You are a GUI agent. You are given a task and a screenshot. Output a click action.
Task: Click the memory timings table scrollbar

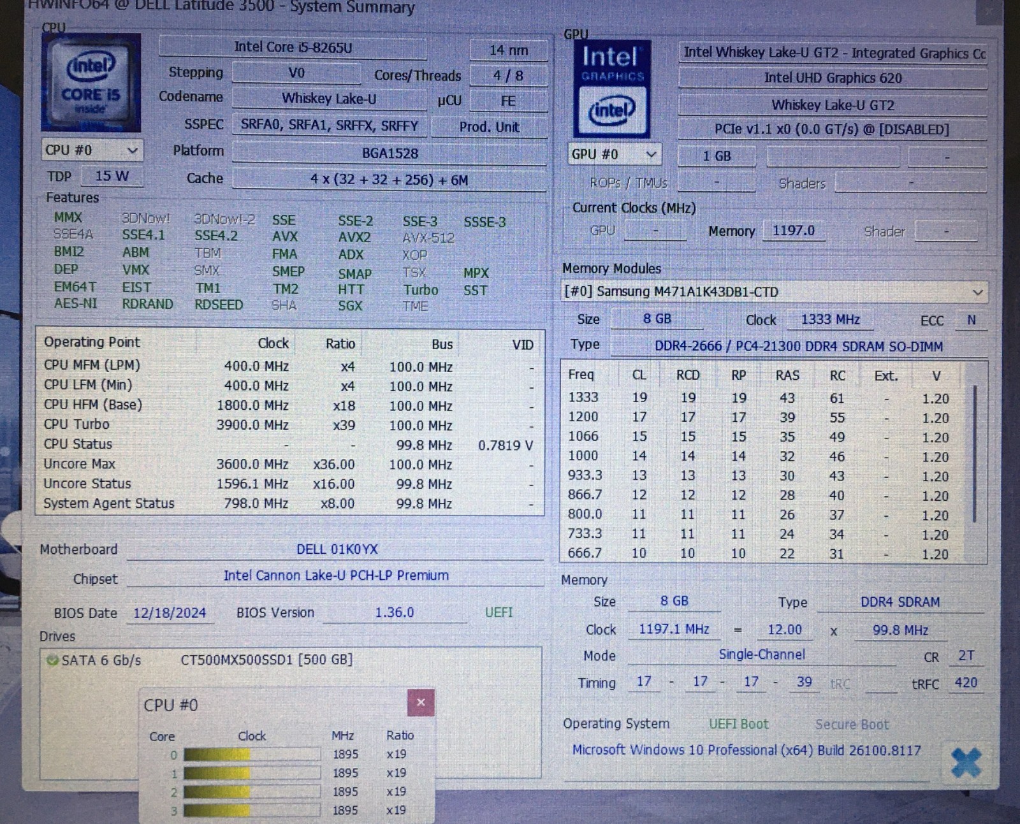pyautogui.click(x=975, y=454)
